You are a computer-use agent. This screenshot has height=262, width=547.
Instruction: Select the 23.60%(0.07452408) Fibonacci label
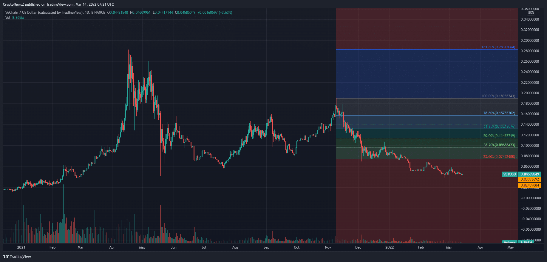499,157
